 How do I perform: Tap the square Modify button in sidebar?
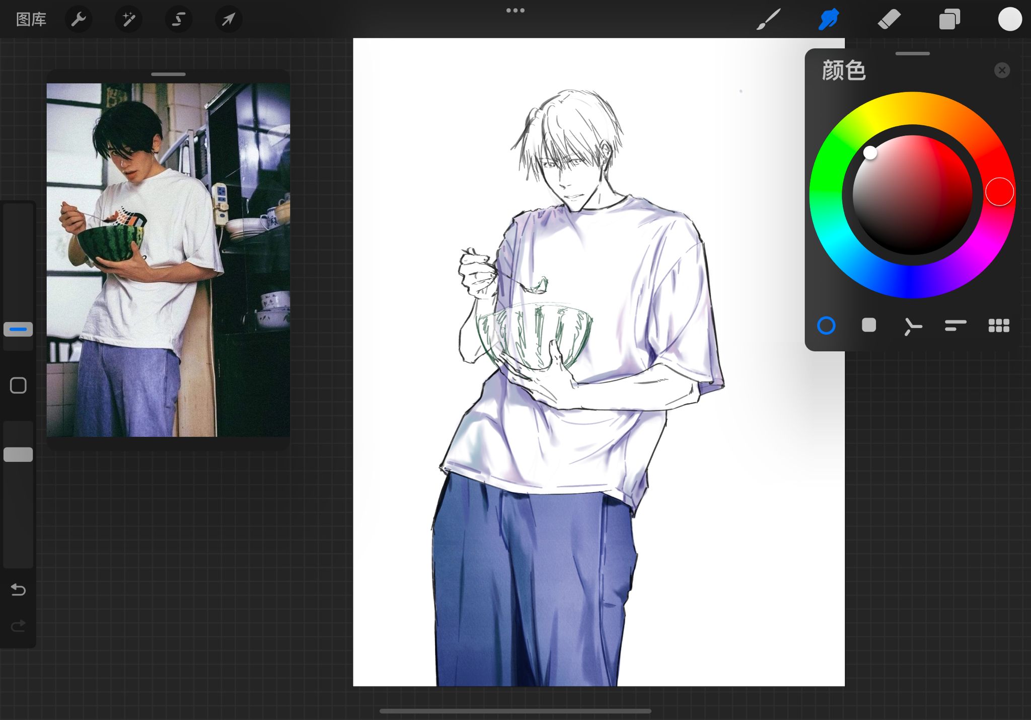(18, 385)
